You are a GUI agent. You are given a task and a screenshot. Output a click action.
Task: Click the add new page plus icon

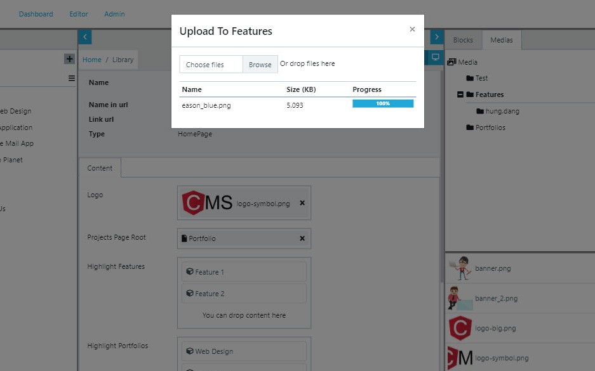[70, 58]
